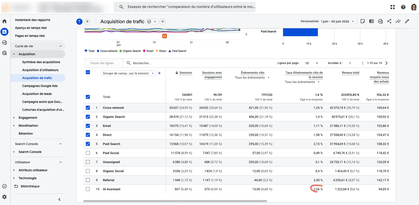Viewport: 419px width, 205px height.
Task: Uncheck the Email row checkbox
Action: click(88, 126)
